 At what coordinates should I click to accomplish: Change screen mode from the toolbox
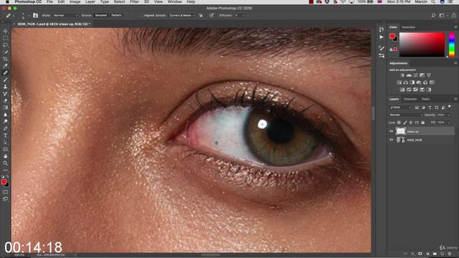(5, 199)
